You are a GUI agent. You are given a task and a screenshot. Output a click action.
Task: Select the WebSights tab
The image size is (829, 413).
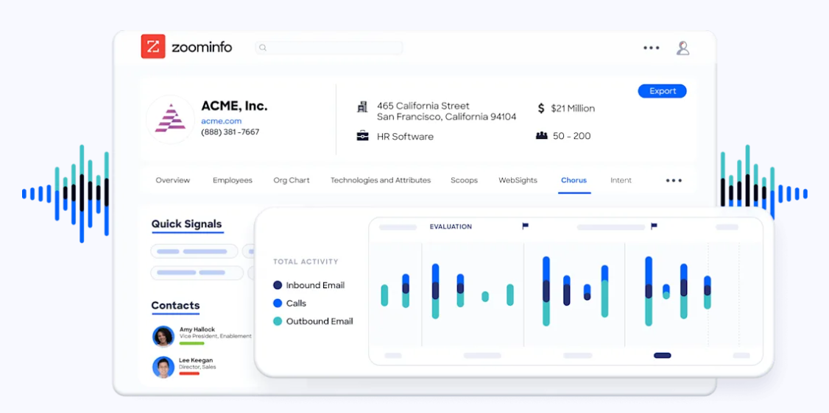click(x=518, y=180)
